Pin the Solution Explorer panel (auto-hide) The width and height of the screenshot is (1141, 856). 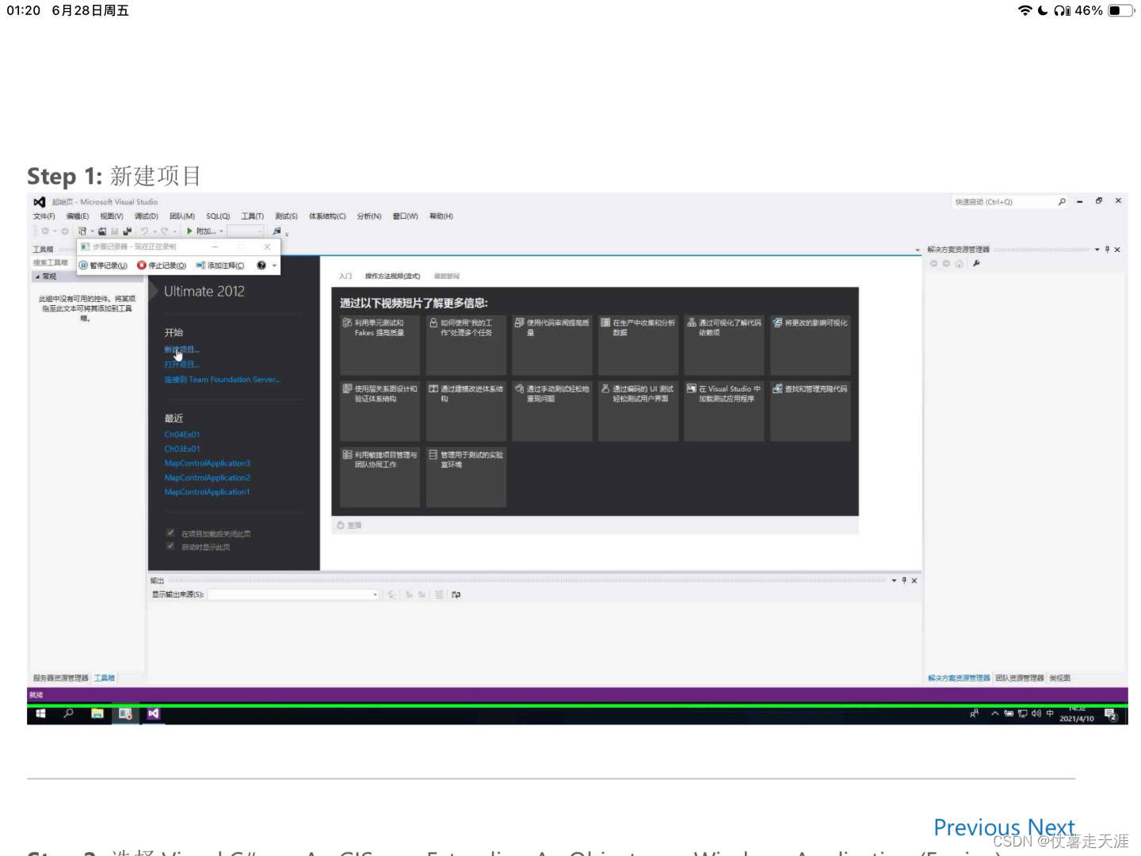[x=1107, y=250]
